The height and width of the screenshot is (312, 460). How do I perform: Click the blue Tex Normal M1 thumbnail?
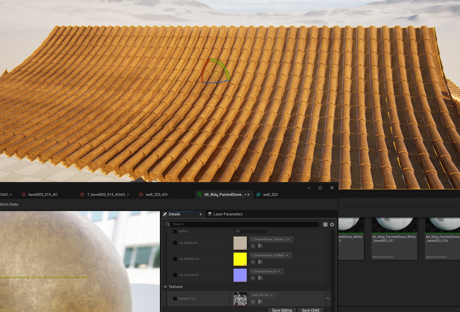[x=240, y=275]
